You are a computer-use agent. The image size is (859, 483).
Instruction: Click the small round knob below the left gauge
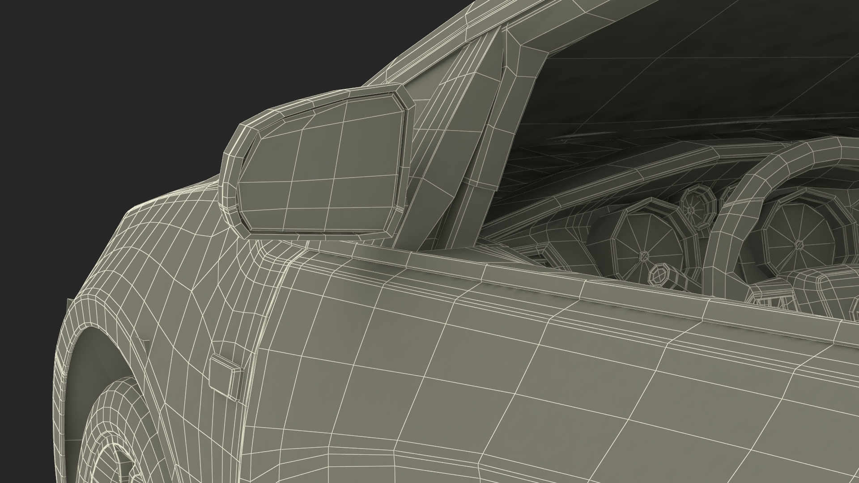[x=659, y=275]
